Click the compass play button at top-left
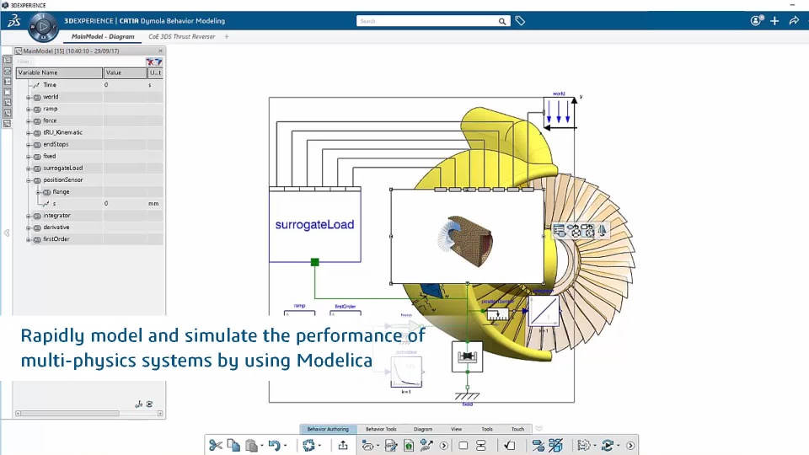 (x=43, y=26)
